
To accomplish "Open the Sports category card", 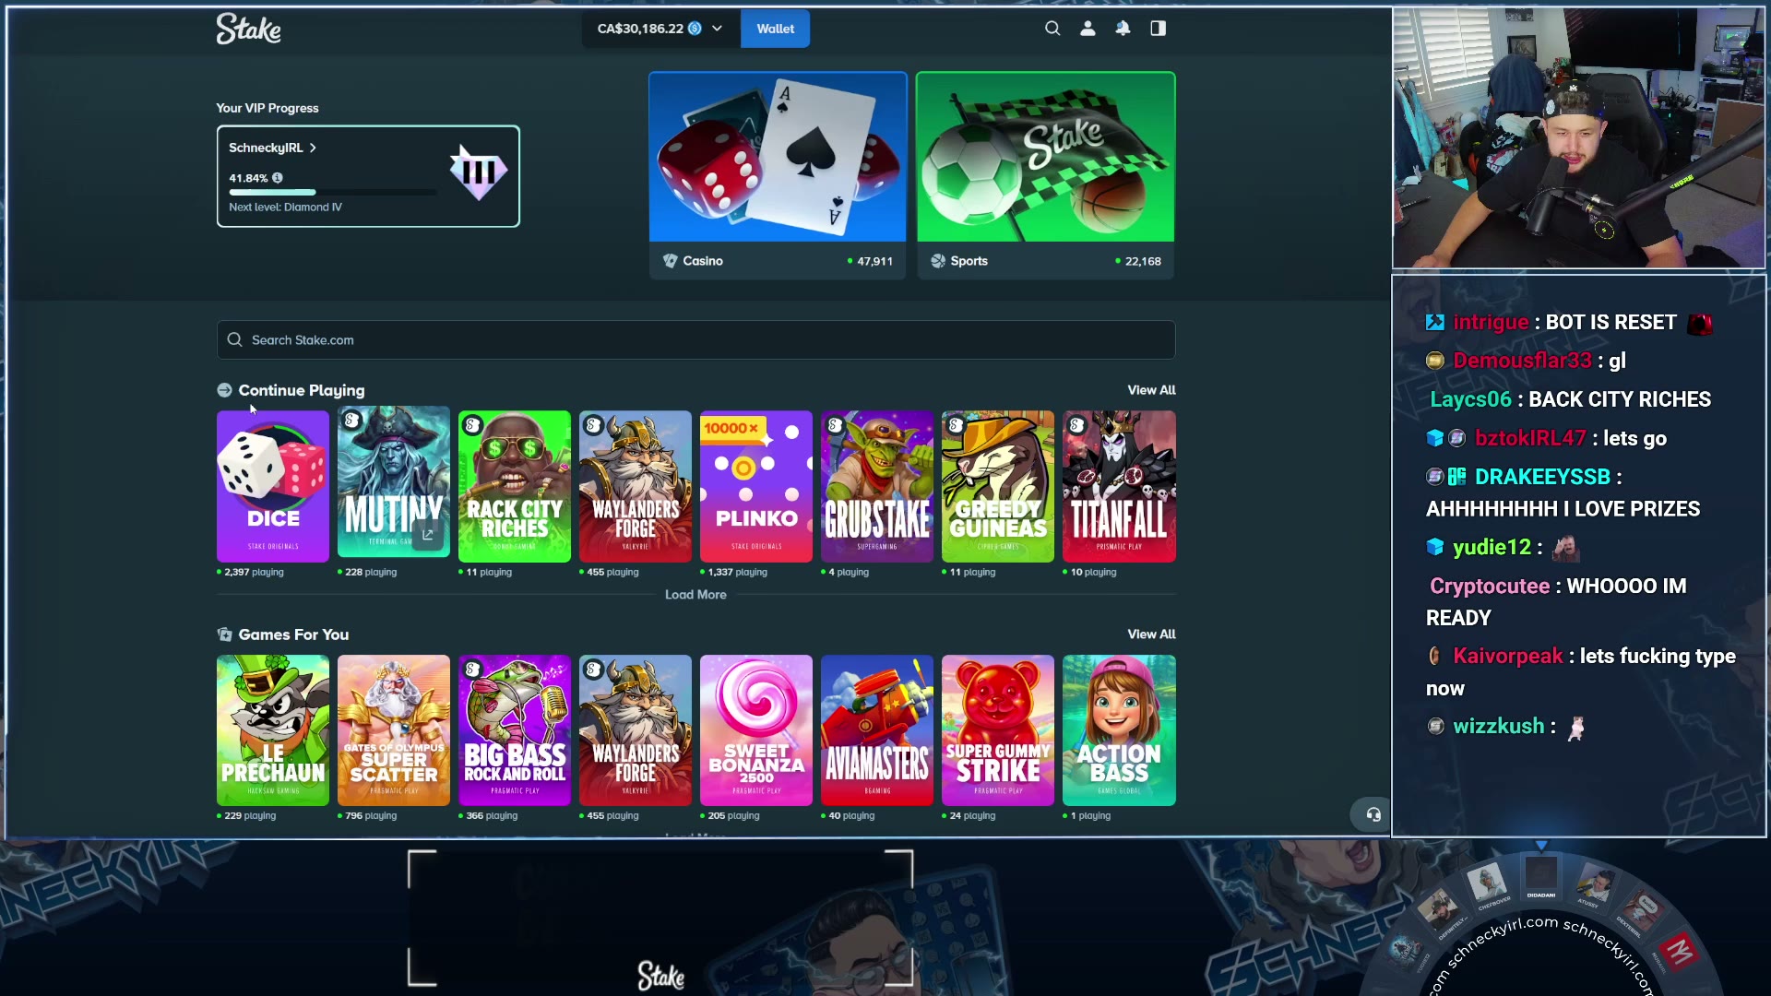I will coord(1045,175).
